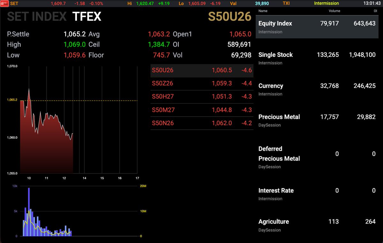Open the Deferred Precious Metal row
The height and width of the screenshot is (243, 383).
pyautogui.click(x=318, y=157)
